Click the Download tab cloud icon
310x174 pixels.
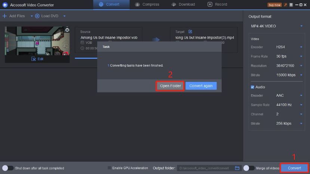click(x=174, y=4)
